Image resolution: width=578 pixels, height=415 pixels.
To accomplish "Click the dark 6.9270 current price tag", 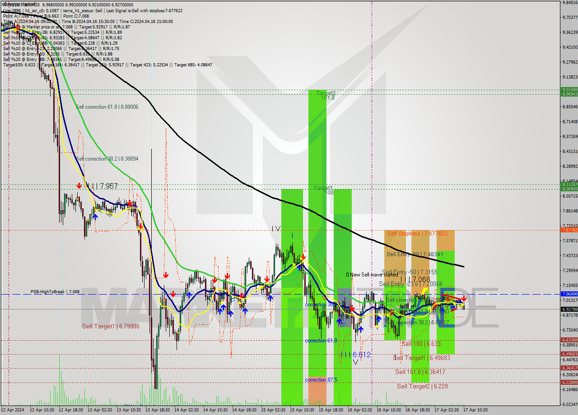I will click(569, 309).
